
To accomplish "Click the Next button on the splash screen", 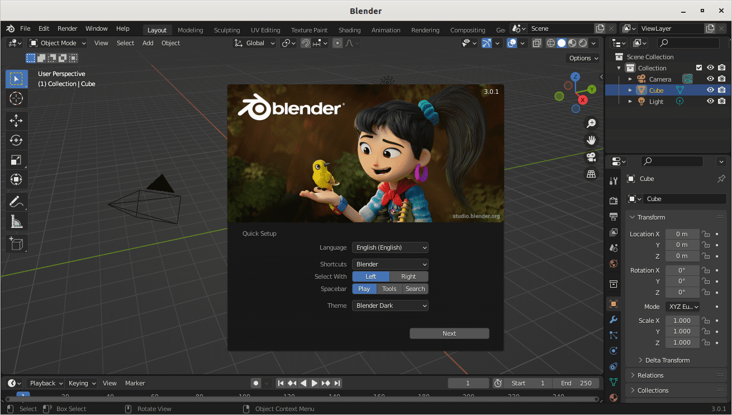I will 449,333.
